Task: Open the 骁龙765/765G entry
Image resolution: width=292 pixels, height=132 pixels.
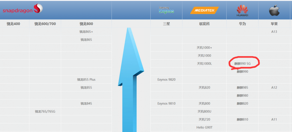Action: [45, 111]
